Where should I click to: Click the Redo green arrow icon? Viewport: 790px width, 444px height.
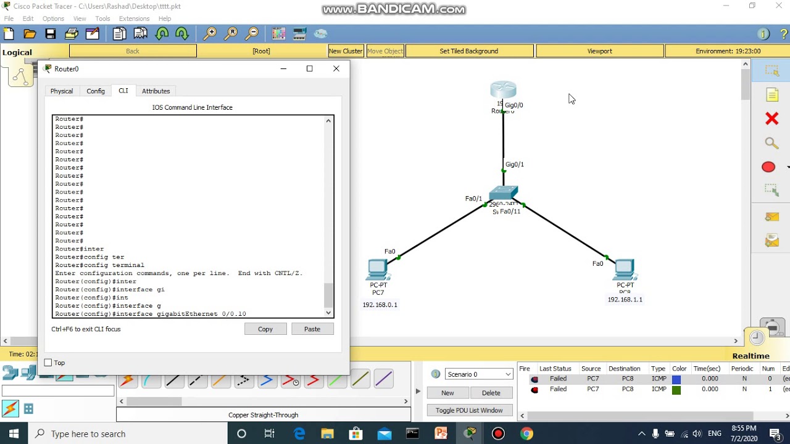click(x=182, y=34)
